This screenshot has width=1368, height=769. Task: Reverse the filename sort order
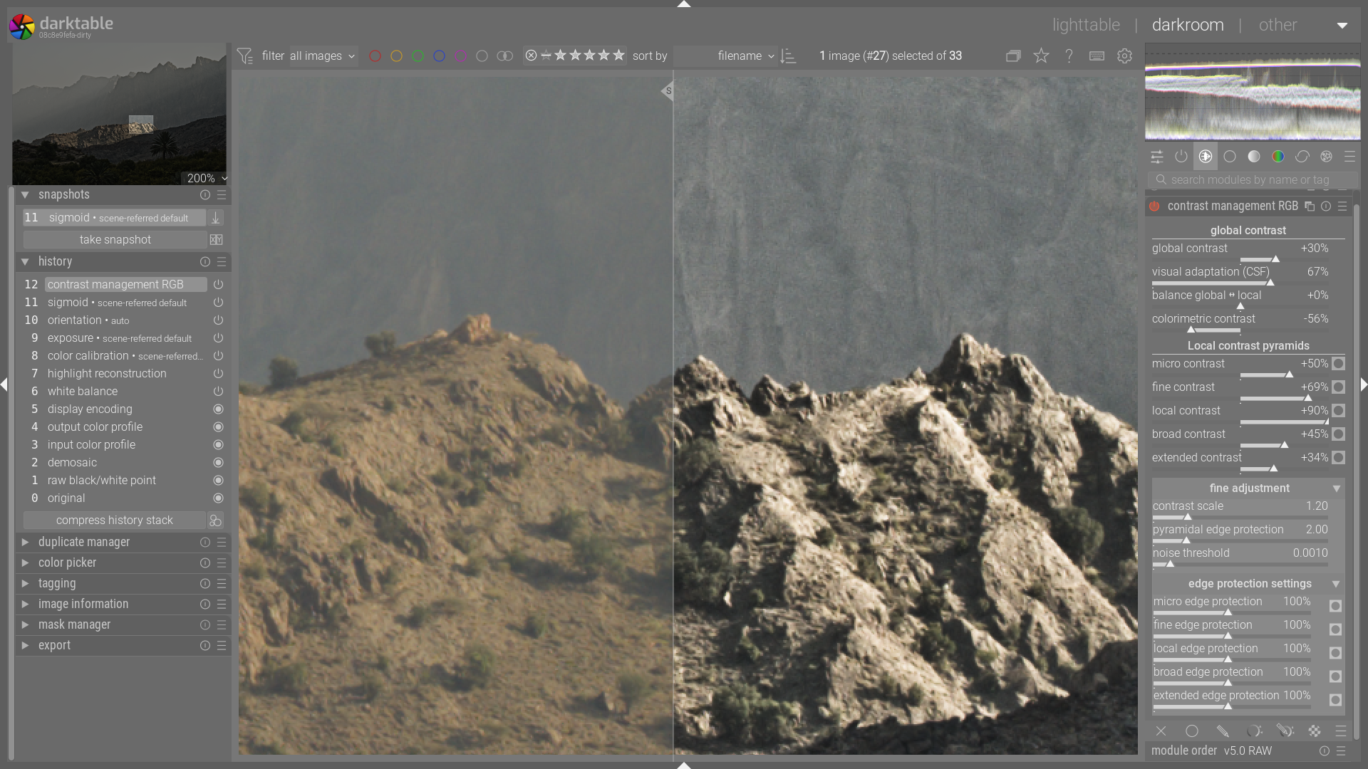click(788, 56)
